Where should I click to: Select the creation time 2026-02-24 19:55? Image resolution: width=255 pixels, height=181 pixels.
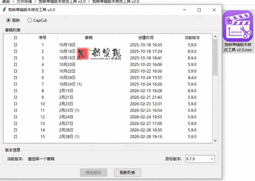[x=146, y=117]
